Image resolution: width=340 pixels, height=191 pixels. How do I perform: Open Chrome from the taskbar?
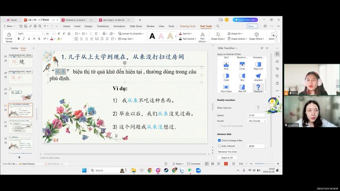[150, 170]
